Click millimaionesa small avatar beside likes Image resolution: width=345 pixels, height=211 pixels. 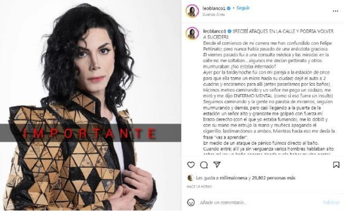[190, 178]
